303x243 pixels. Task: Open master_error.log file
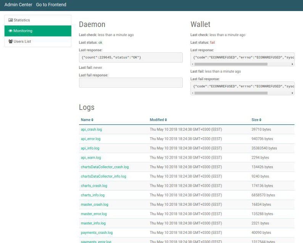click(x=94, y=214)
